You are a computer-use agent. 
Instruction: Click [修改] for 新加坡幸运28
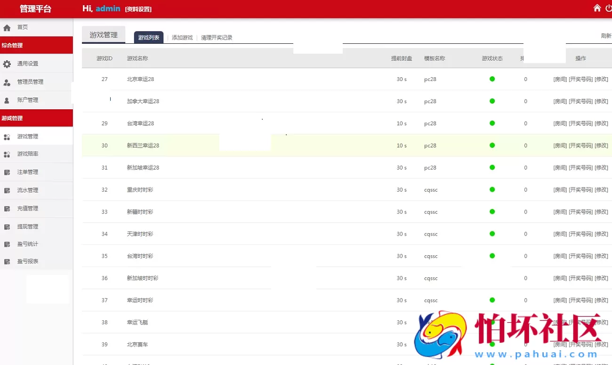tap(601, 168)
